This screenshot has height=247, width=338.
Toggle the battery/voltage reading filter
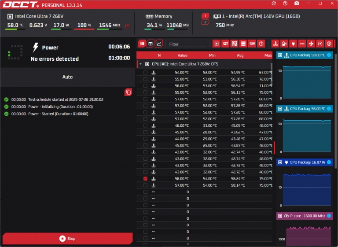click(x=284, y=44)
